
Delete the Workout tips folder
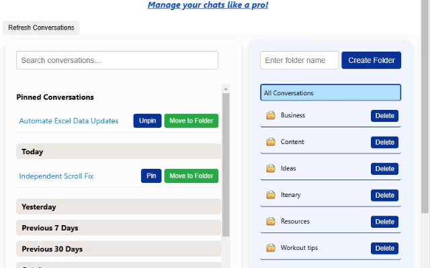(384, 249)
